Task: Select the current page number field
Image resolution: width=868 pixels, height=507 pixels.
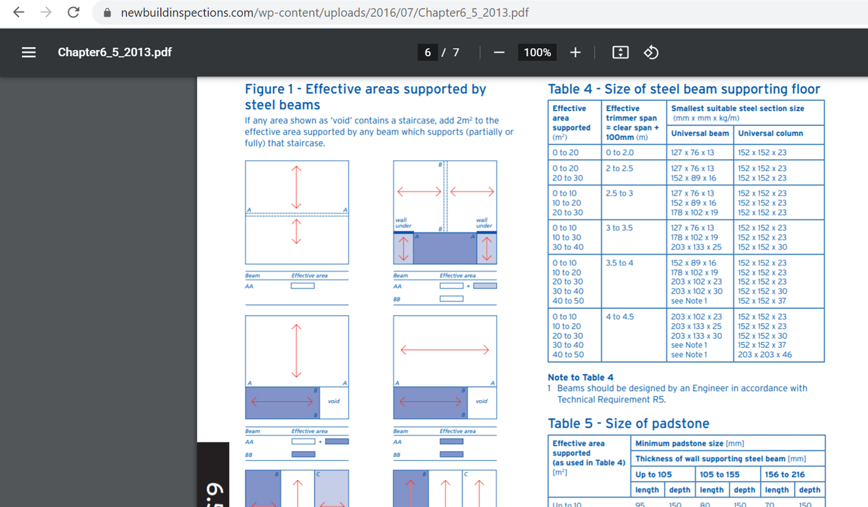Action: [427, 53]
